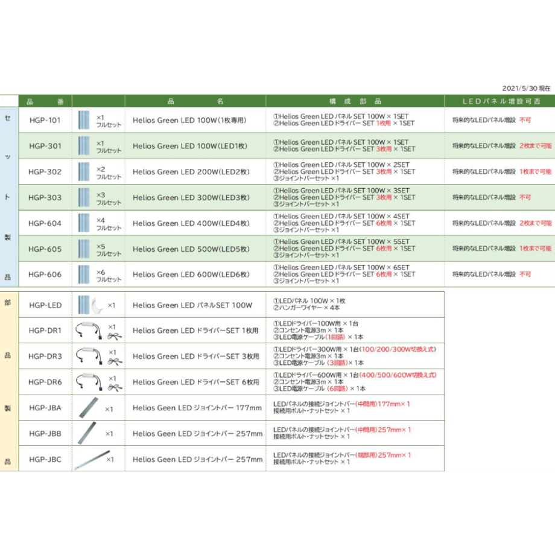
Task: Select product code HGP-DR6
Action: coord(45,382)
